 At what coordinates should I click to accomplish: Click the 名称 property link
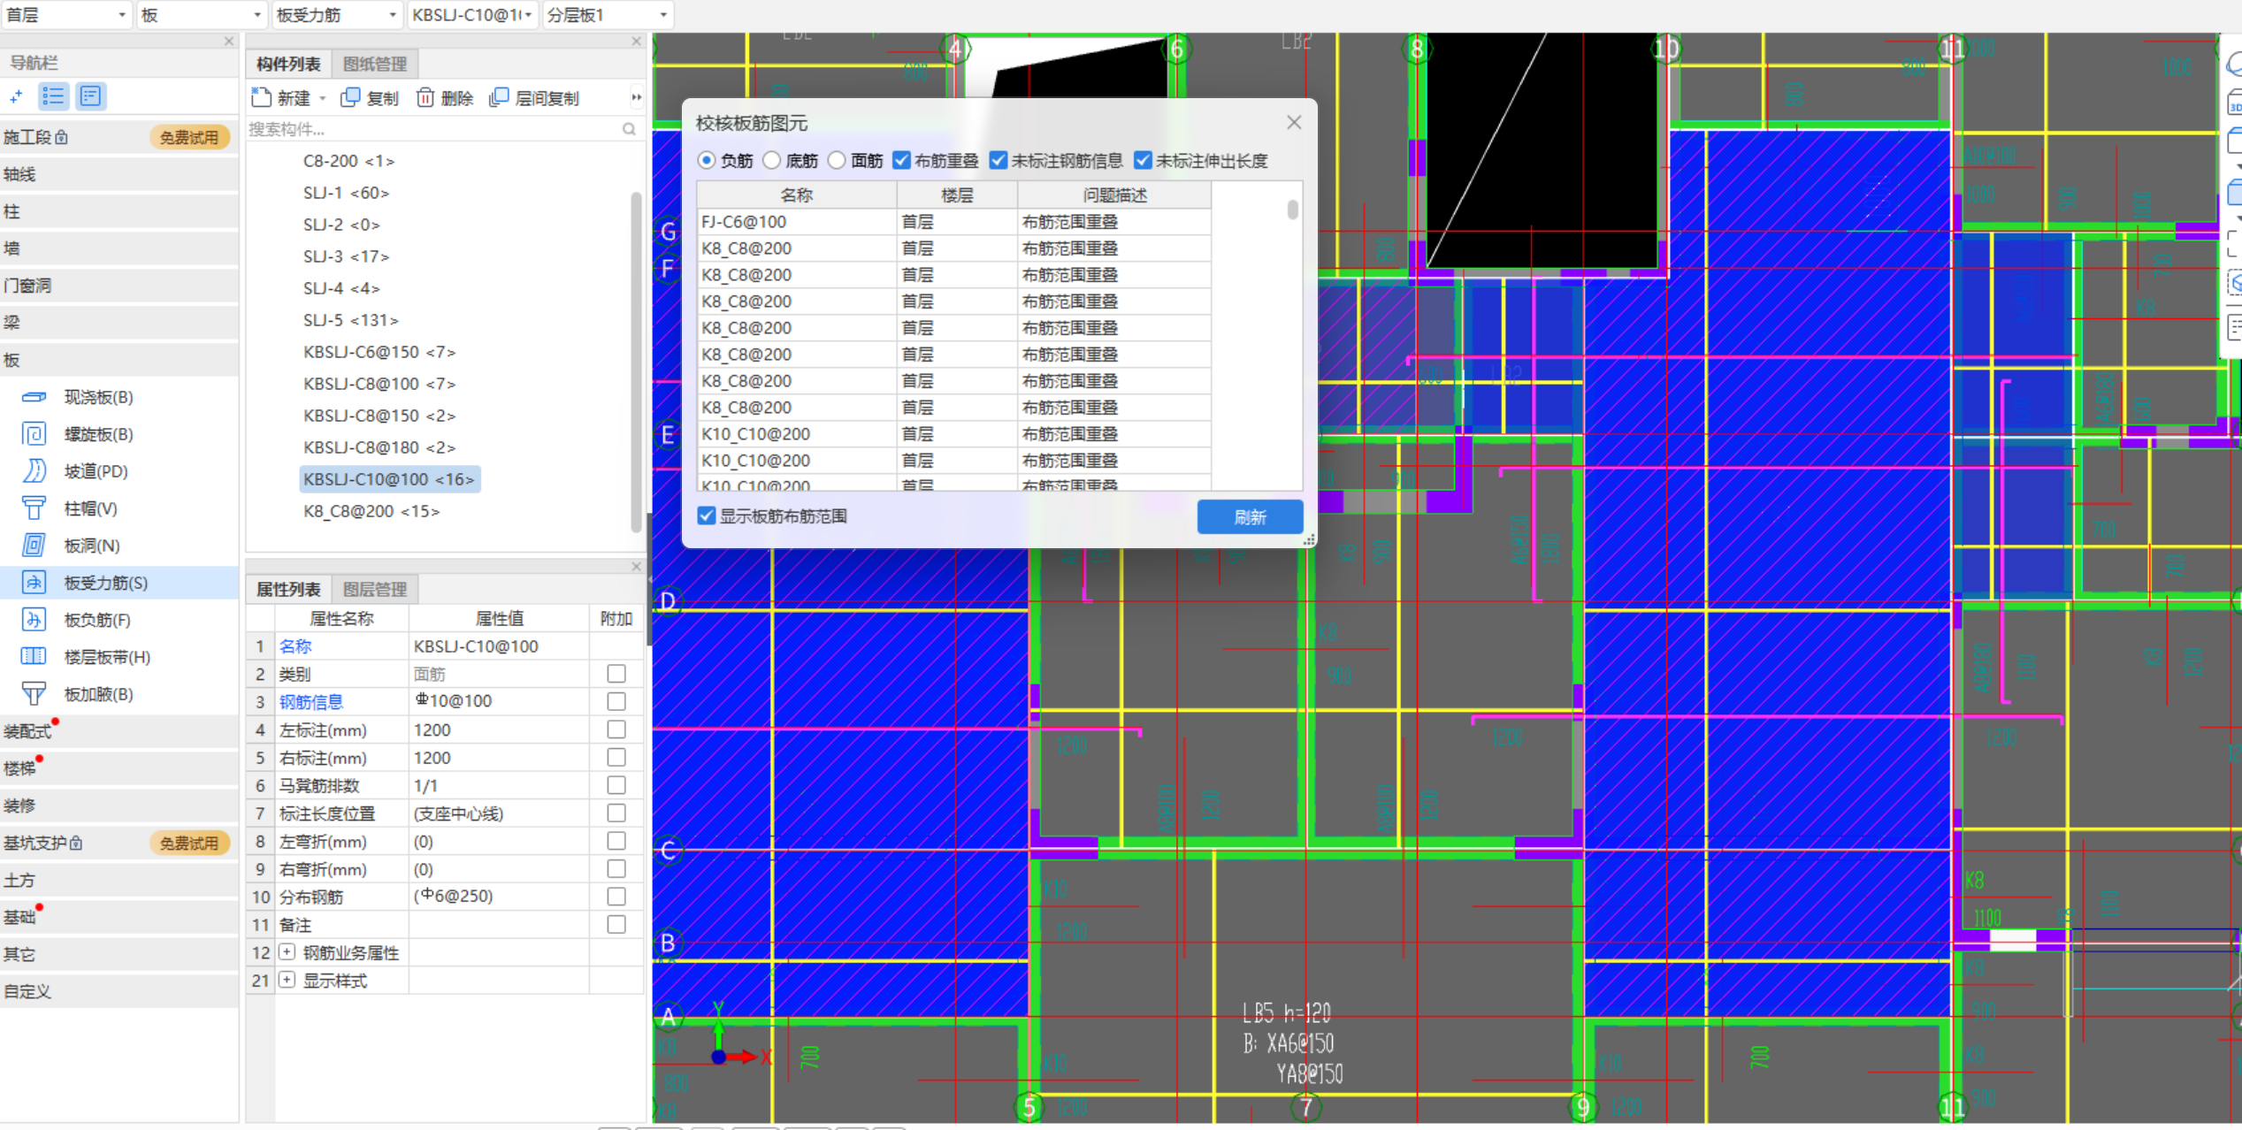point(295,646)
